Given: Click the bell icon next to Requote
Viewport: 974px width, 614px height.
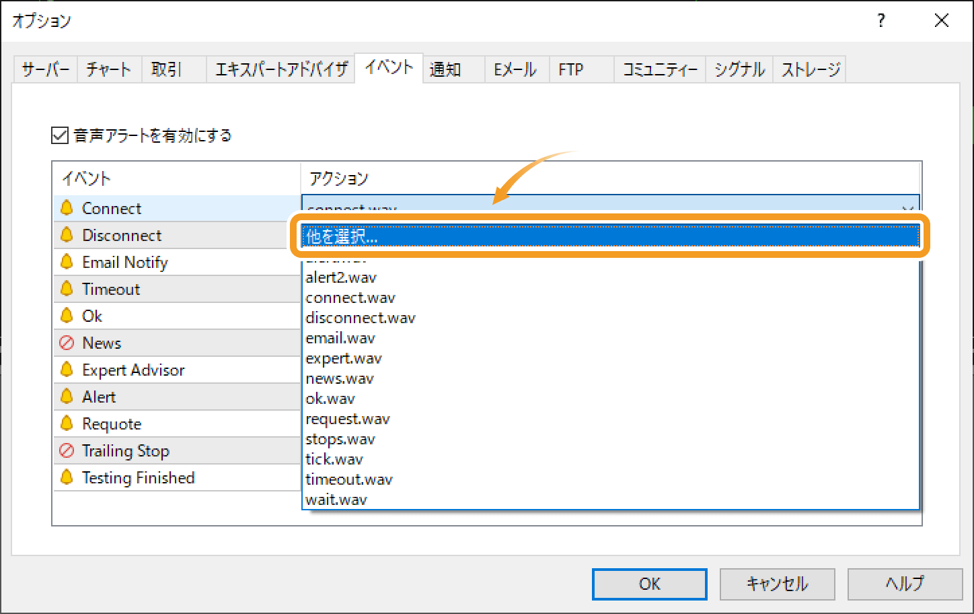Looking at the screenshot, I should click(x=67, y=423).
